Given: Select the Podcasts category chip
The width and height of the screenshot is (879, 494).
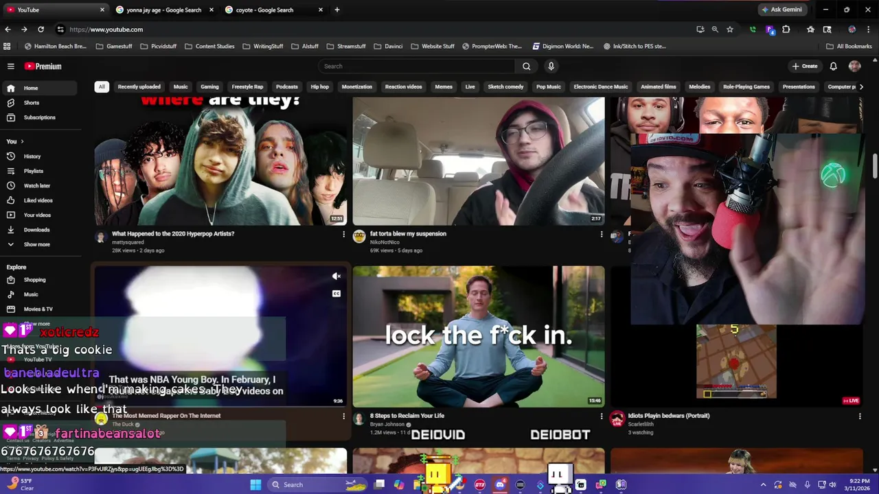Looking at the screenshot, I should [x=287, y=87].
